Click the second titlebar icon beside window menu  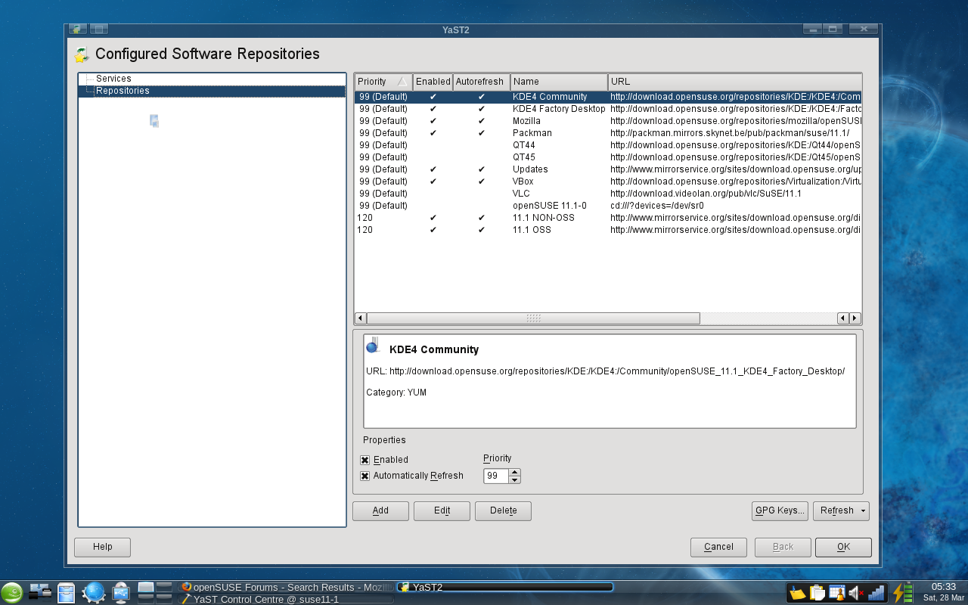tap(98, 29)
